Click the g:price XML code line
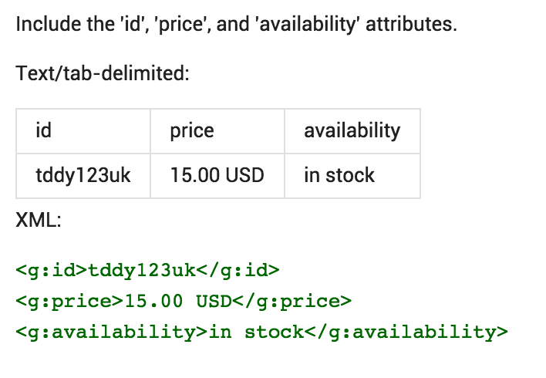 coord(184,302)
